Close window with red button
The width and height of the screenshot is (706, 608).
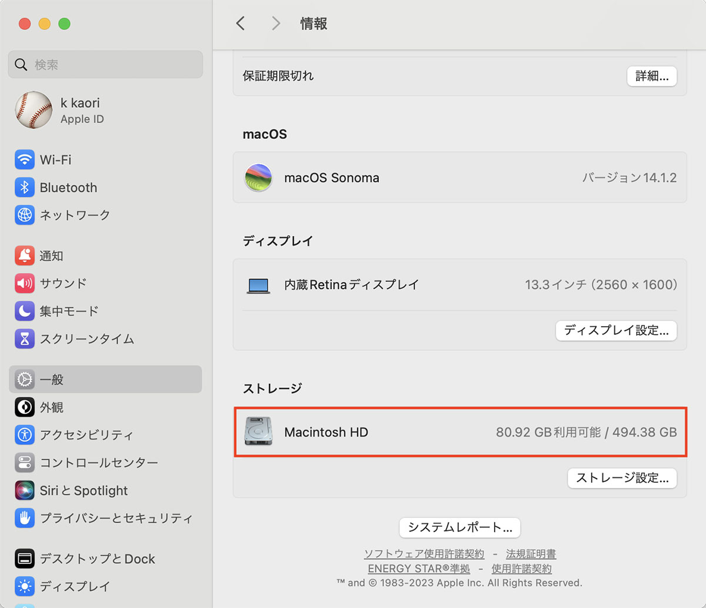(24, 24)
